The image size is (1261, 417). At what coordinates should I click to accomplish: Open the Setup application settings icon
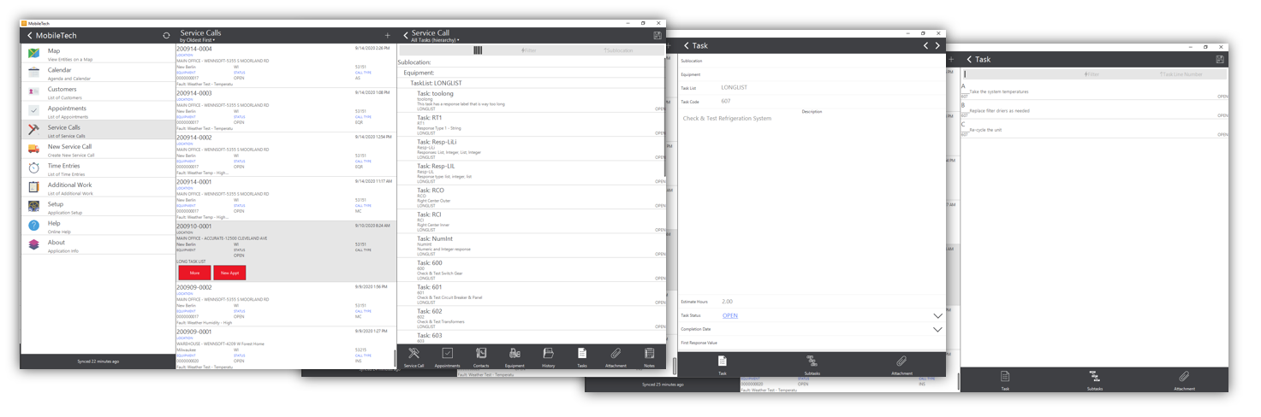33,206
